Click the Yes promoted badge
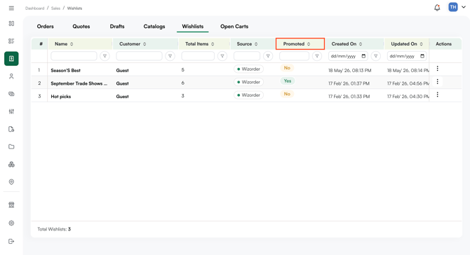Viewport: 470px width, 255px height. (x=288, y=81)
